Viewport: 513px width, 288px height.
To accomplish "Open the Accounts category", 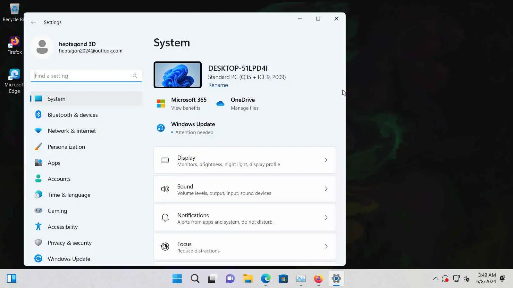I will point(86,179).
